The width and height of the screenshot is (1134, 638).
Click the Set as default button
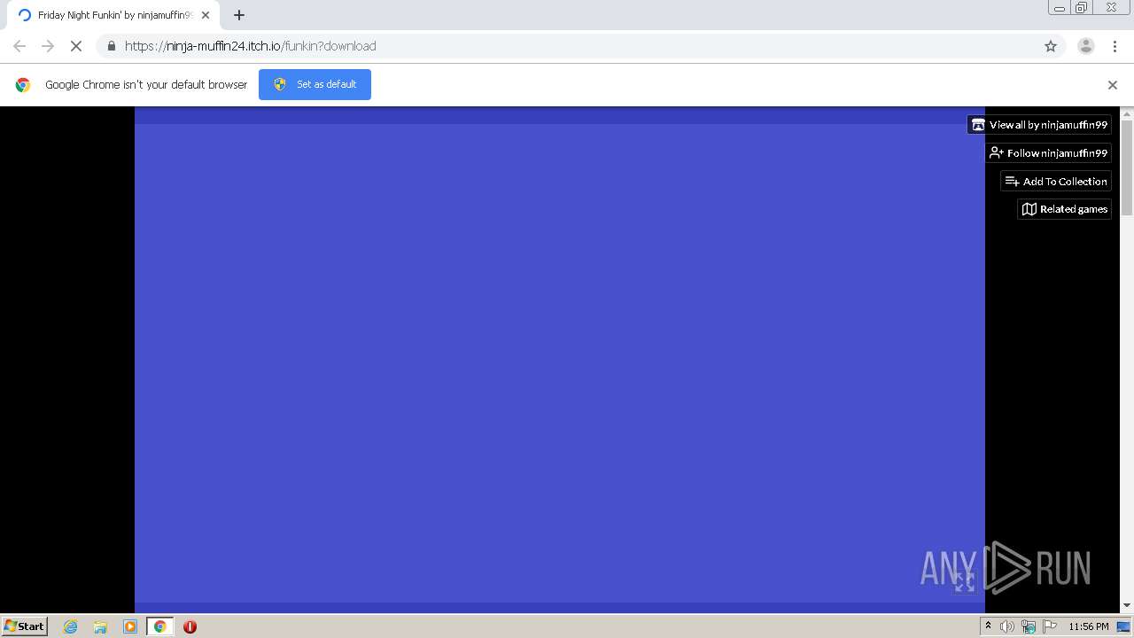[315, 84]
